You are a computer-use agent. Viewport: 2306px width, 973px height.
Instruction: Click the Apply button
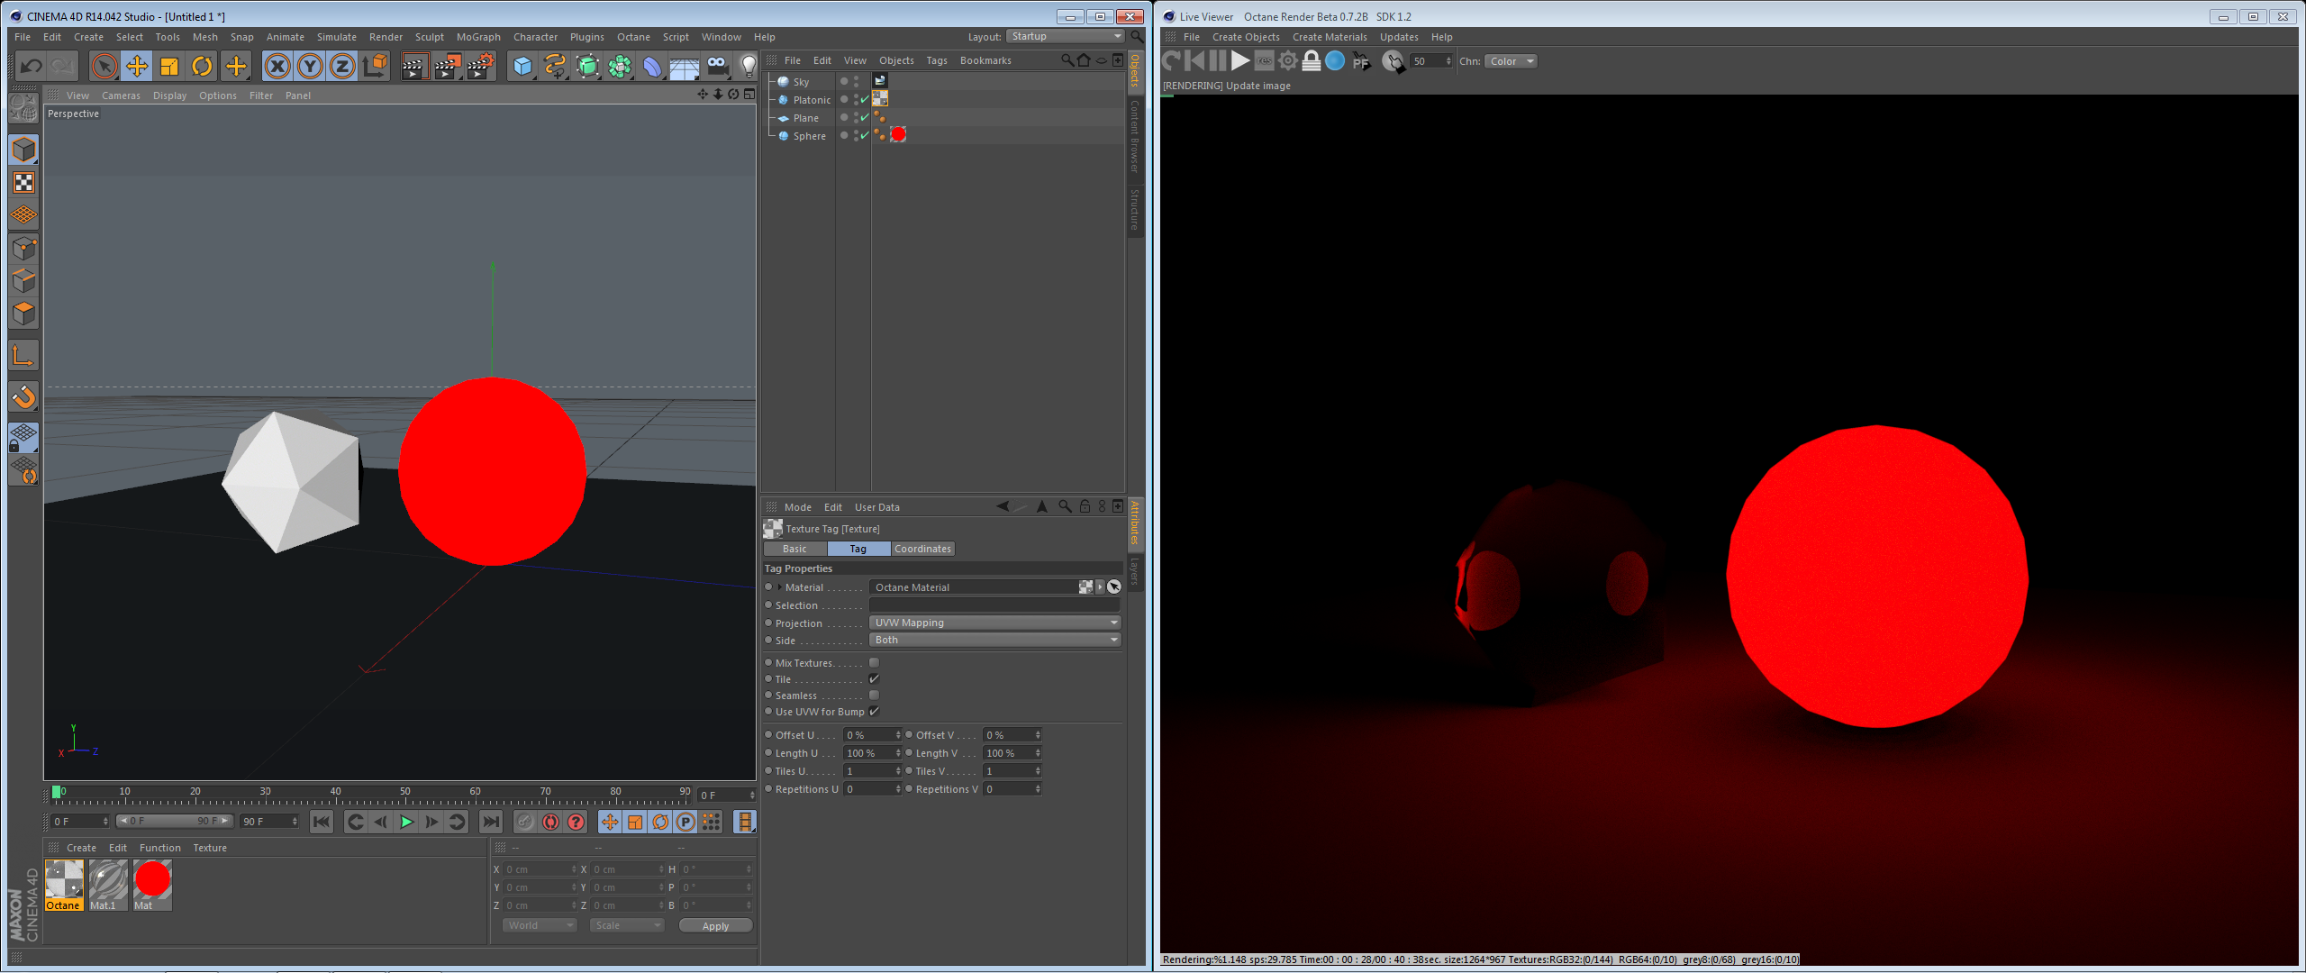(x=715, y=926)
